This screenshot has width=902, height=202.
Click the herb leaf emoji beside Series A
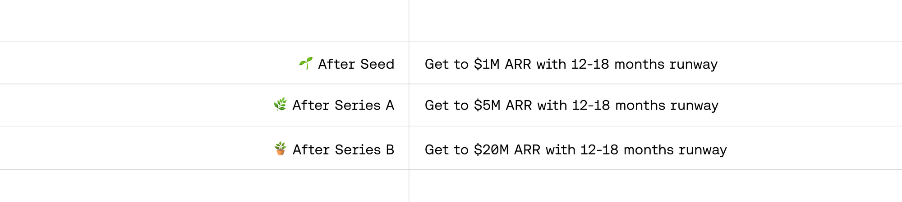click(x=280, y=105)
